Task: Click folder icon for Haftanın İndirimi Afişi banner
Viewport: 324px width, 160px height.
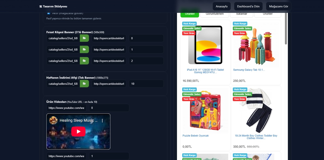Action: [84, 84]
